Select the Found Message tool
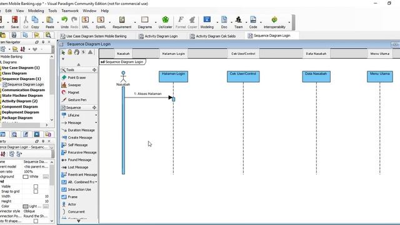This screenshot has width=400, height=225. tap(79, 160)
